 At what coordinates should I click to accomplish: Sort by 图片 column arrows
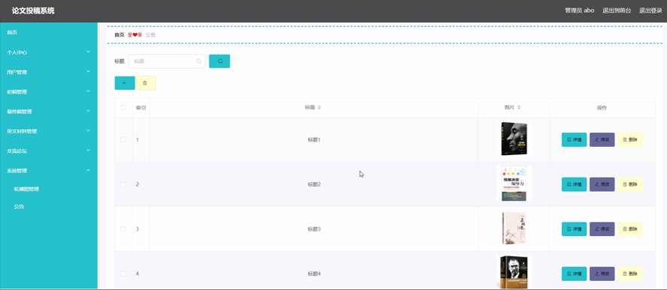519,108
